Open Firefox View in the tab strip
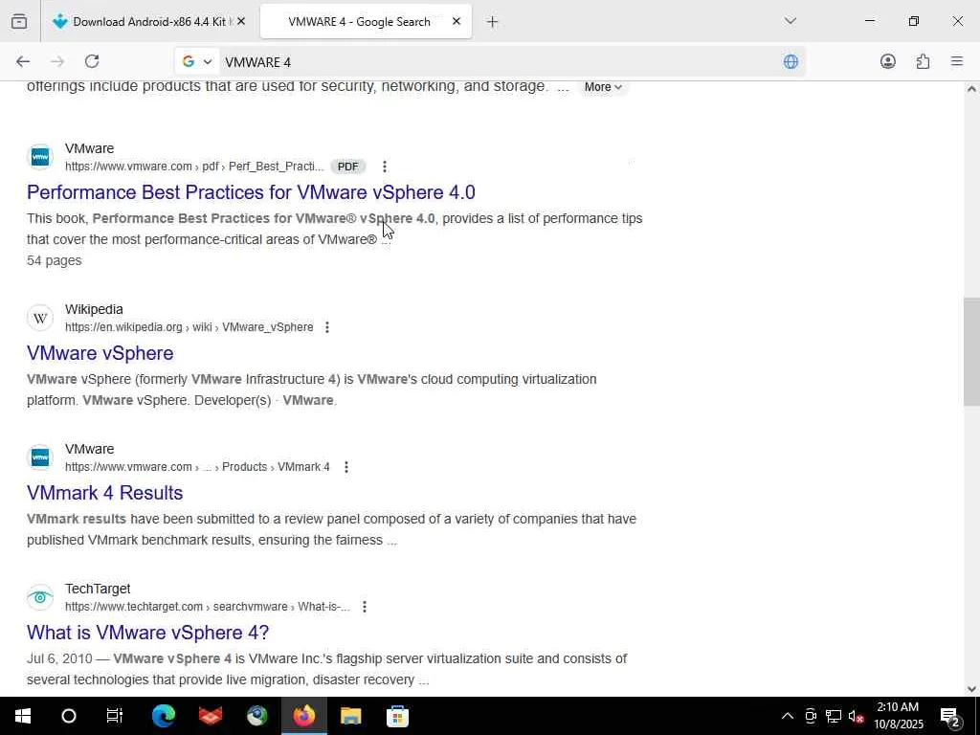Image resolution: width=980 pixels, height=735 pixels. 19,22
